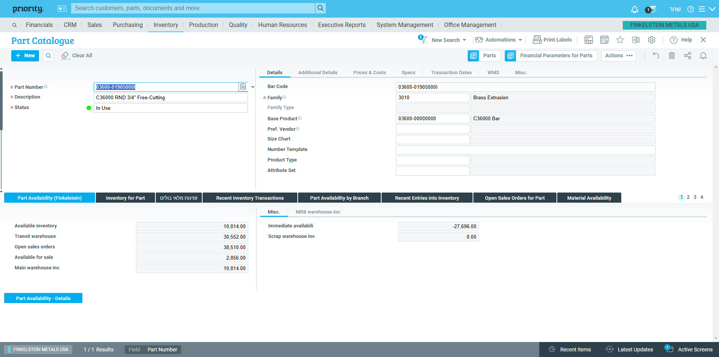Viewport: 719px width, 357px height.
Task: Click the New button
Action: pyautogui.click(x=25, y=55)
